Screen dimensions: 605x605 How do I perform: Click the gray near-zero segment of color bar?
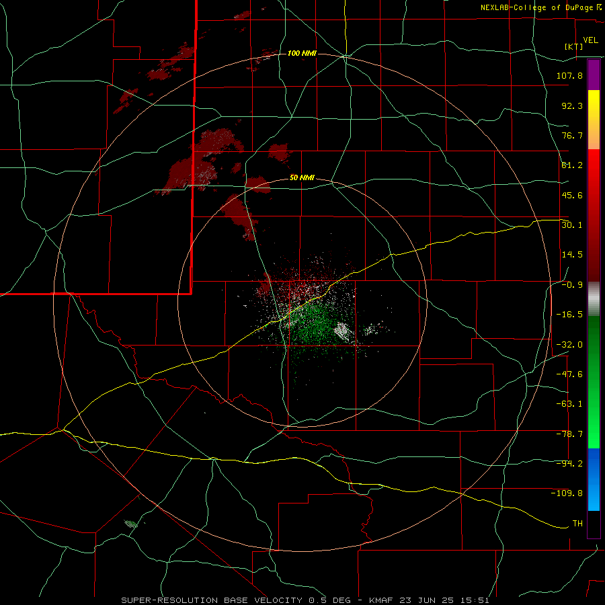coord(594,299)
